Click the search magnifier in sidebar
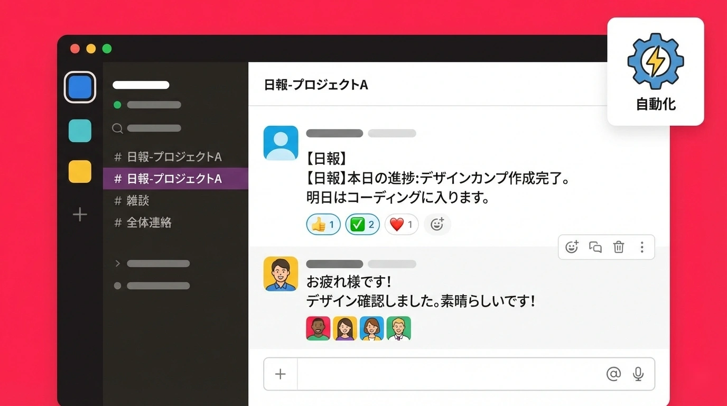Image resolution: width=727 pixels, height=406 pixels. pos(118,128)
